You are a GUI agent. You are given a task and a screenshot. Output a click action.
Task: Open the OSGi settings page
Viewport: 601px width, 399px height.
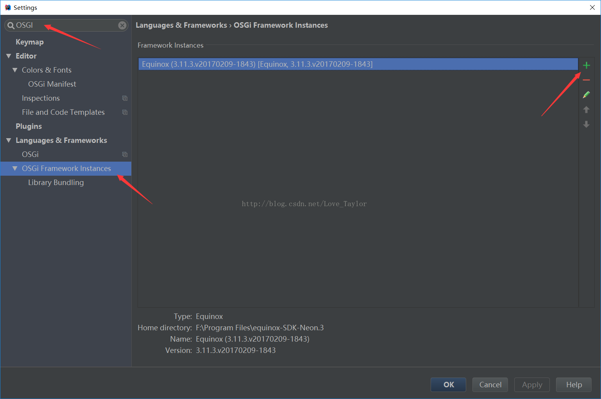[30, 155]
